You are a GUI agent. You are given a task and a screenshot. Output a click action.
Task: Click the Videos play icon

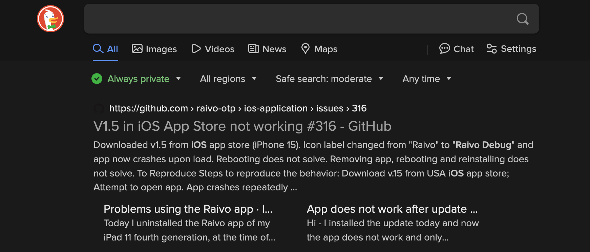[196, 49]
